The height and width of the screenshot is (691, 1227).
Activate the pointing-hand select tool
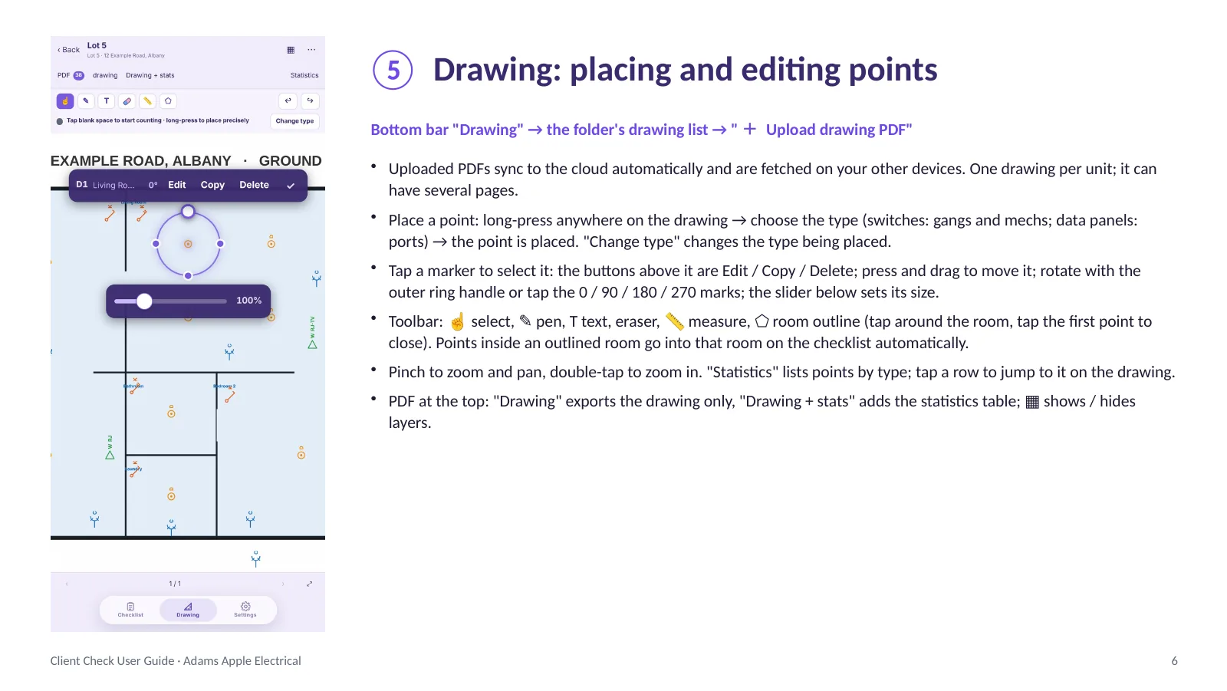click(x=65, y=101)
